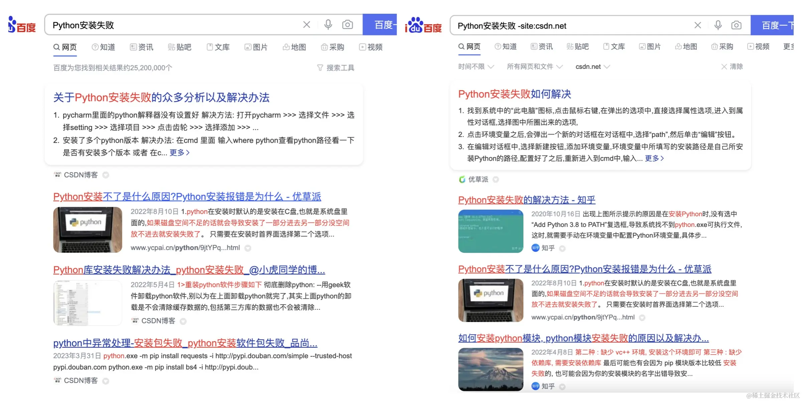Open 如何安装python模块 result in right window
Screen dimensions: 802x401
tap(583, 338)
